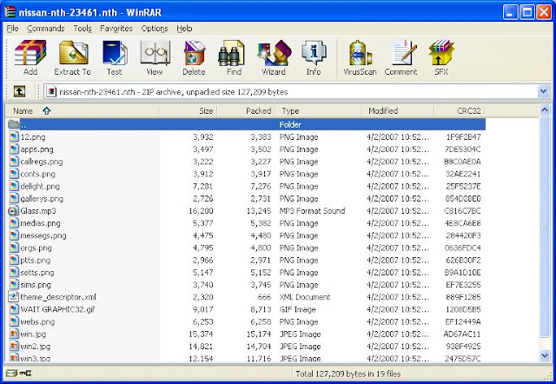This screenshot has height=384, width=556.
Task: Open the Commands menu
Action: pyautogui.click(x=46, y=29)
